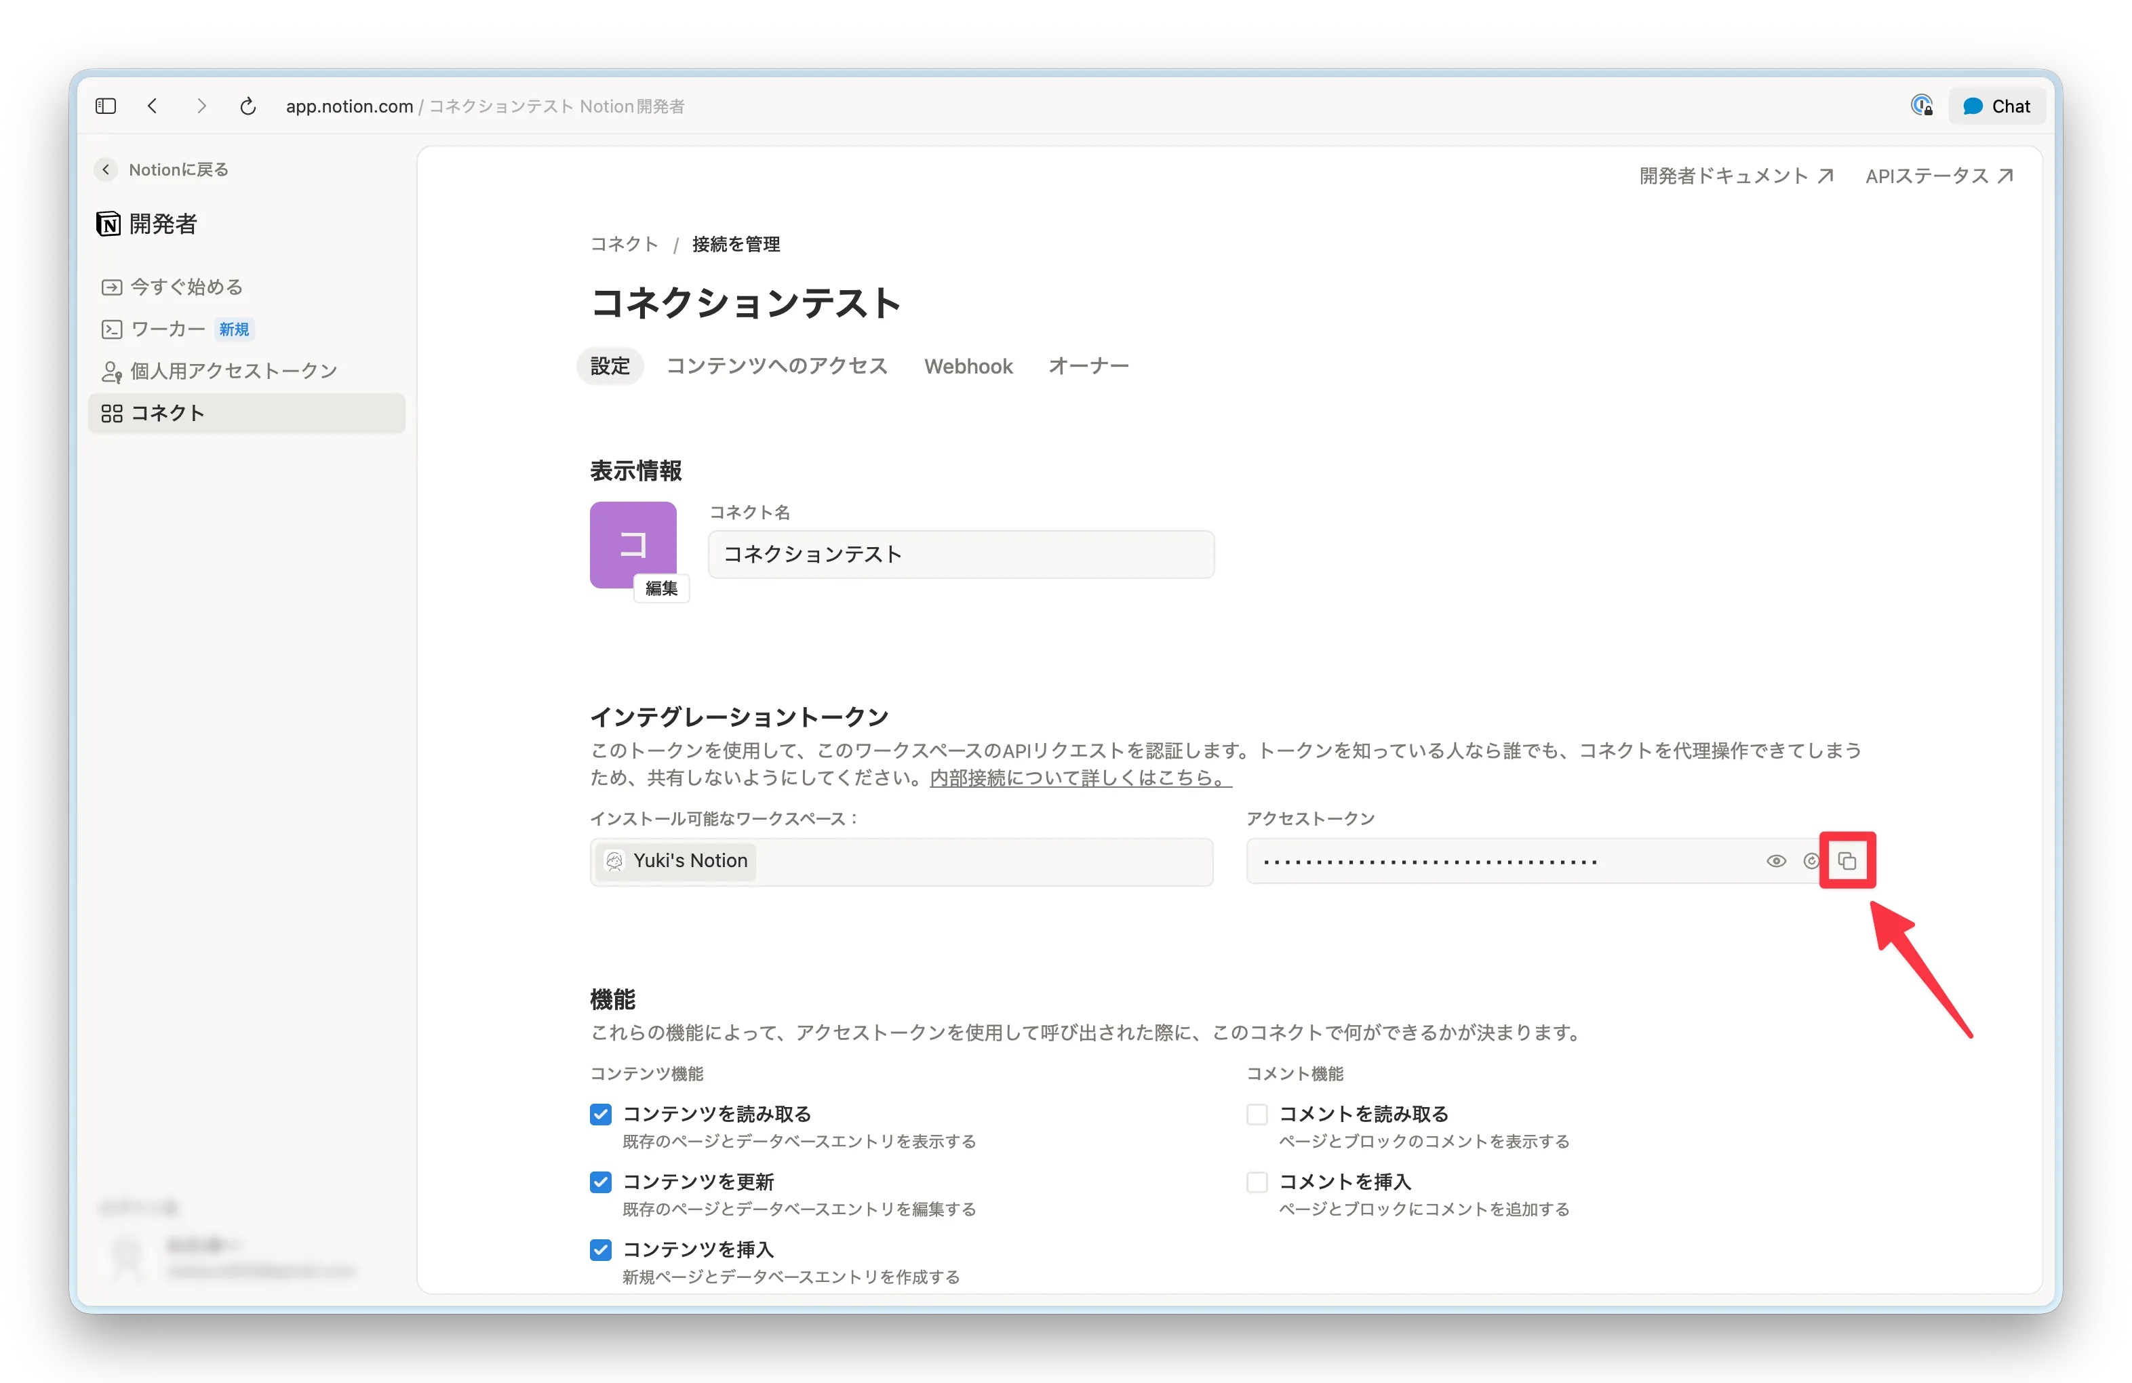The image size is (2132, 1383).
Task: Regenerate the access token with the refresh icon
Action: 1811,861
